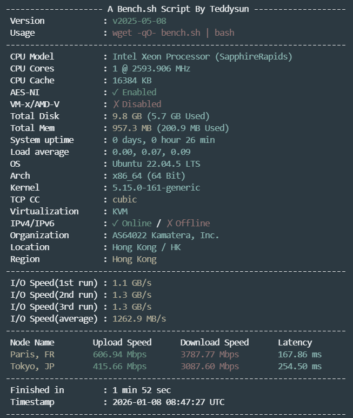The image size is (353, 418).
Task: Click the version v2025-05-08 text
Action: coord(139,21)
